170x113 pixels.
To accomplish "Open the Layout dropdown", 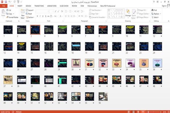I will pos(30,10).
